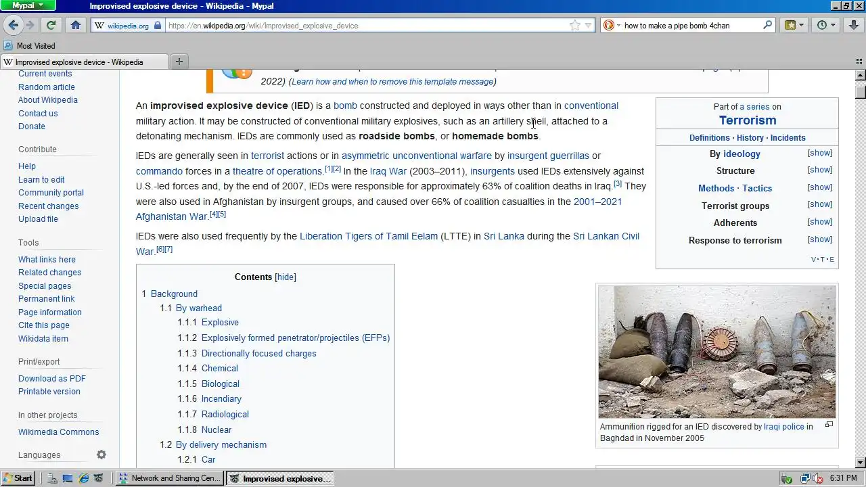Screen dimensions: 866x487
Task: Open Wikimedia Commons link
Action: 58,432
